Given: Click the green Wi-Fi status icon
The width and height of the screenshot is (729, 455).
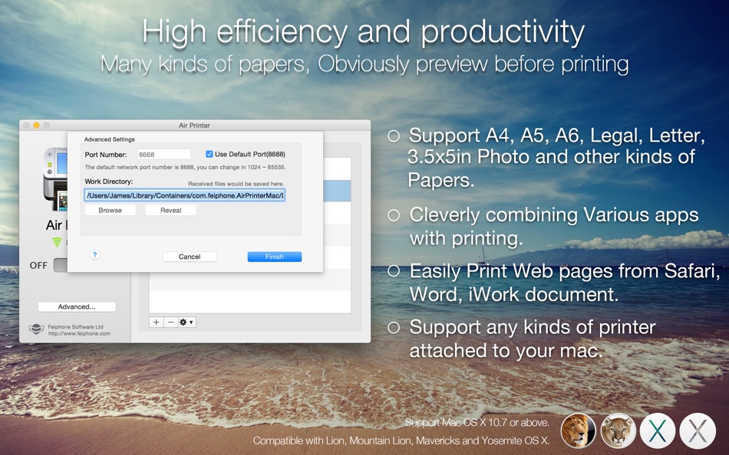Looking at the screenshot, I should tap(58, 243).
